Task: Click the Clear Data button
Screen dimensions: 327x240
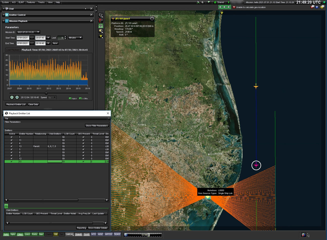Action: click(x=33, y=104)
